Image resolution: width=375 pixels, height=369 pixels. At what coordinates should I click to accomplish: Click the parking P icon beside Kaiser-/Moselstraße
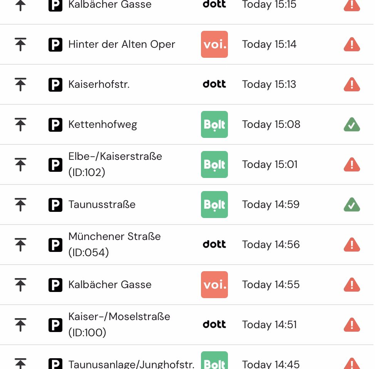click(x=55, y=325)
